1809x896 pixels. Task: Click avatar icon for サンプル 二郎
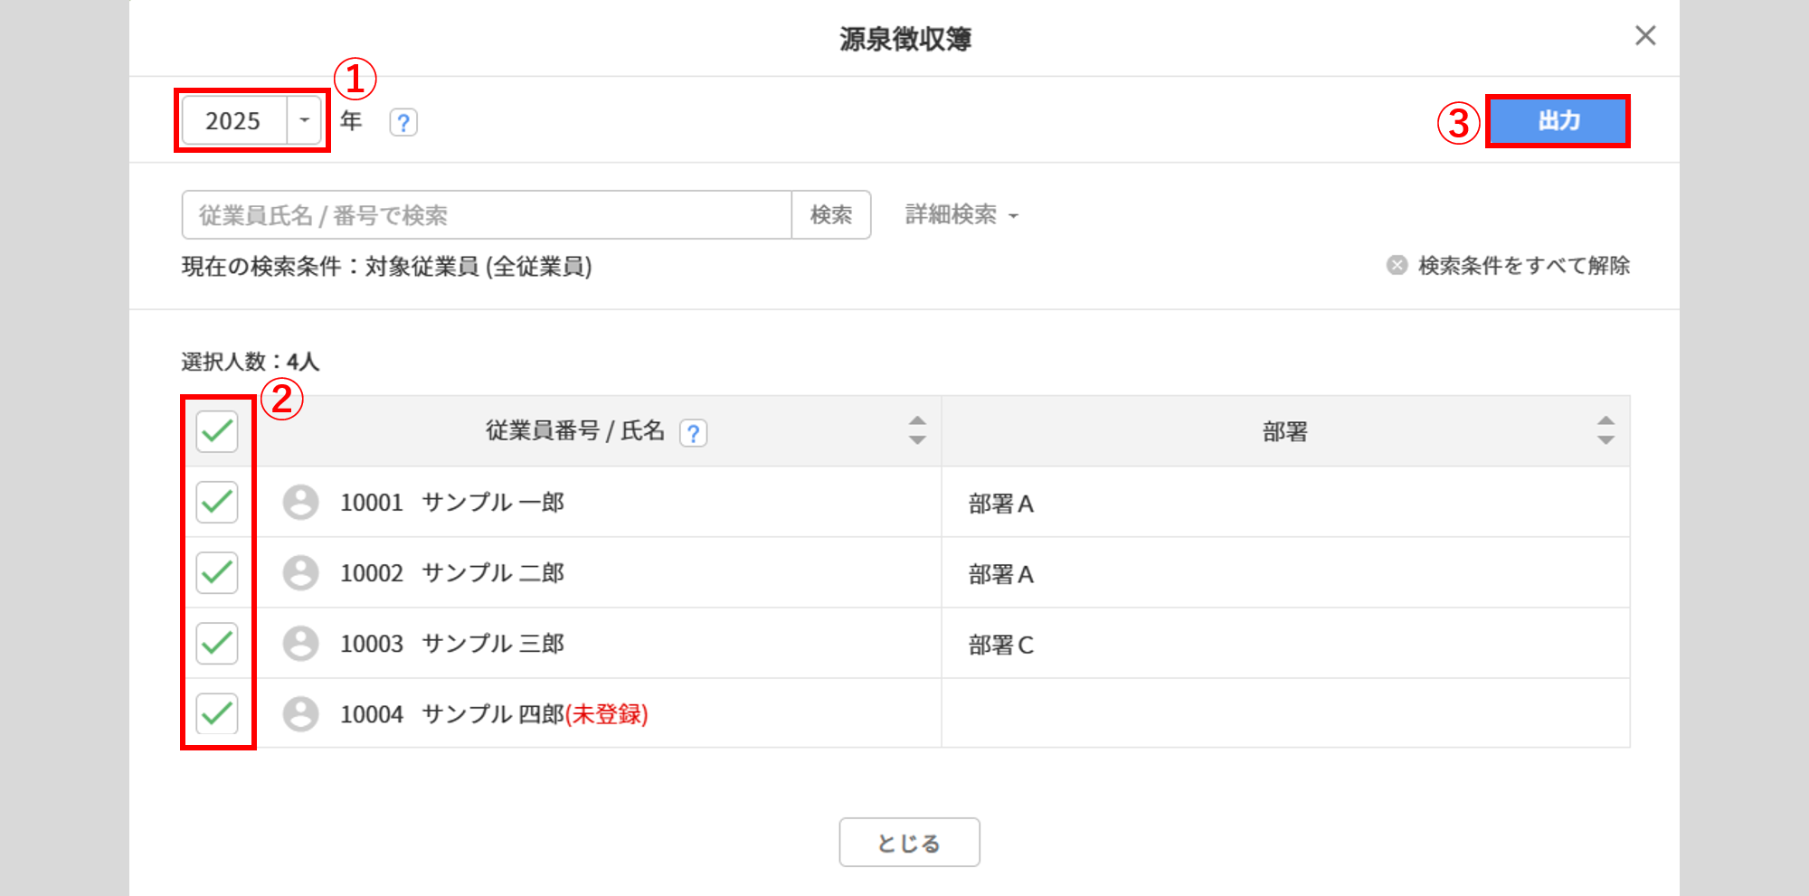300,572
